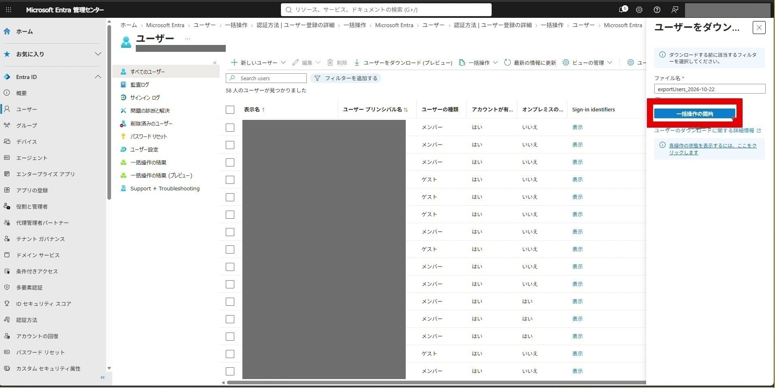Open ユーザーのダウンロードに関する詳細情報 link

[707, 130]
